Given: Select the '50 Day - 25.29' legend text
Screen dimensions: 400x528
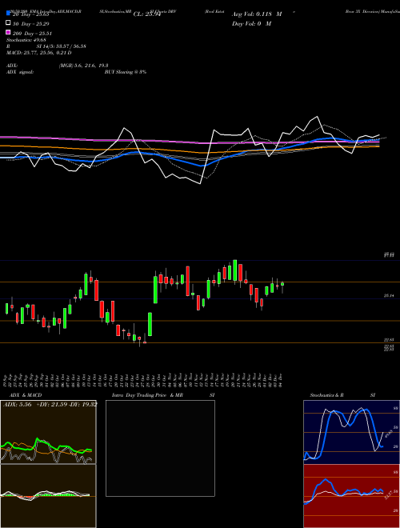Looking at the screenshot, I should (30, 24).
